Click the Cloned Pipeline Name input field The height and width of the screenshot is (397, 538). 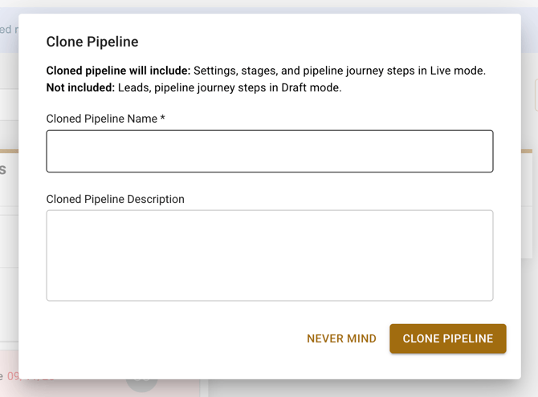tap(270, 152)
